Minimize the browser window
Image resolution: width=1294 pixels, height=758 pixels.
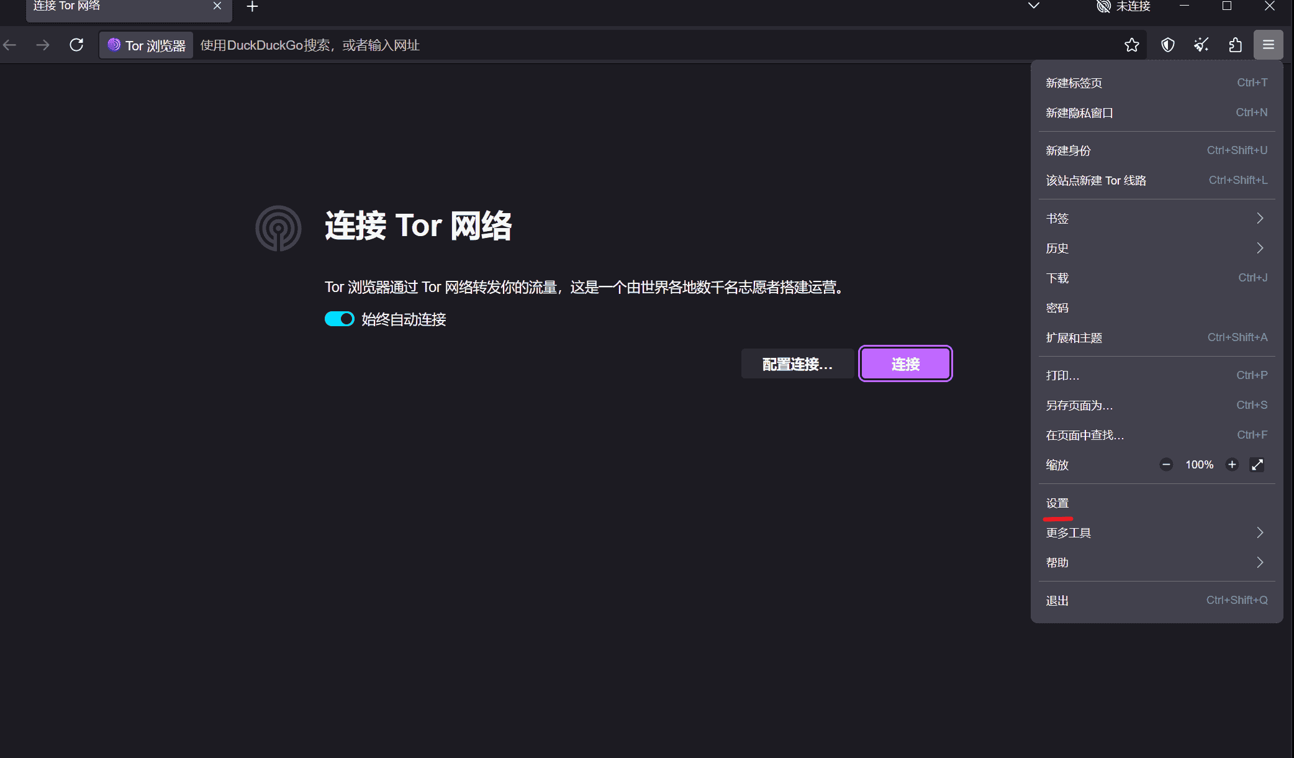tap(1184, 6)
